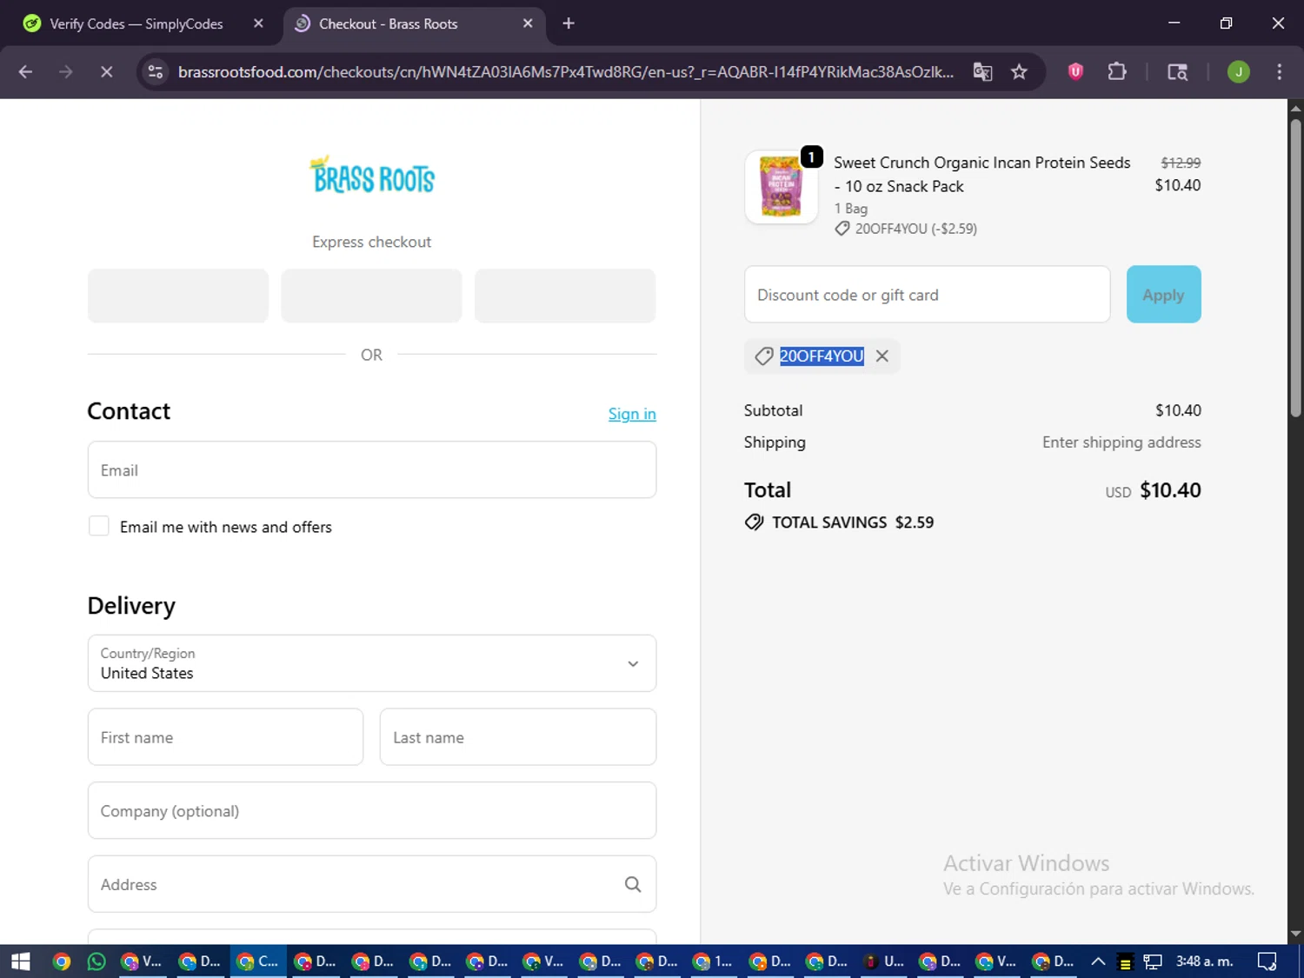Screen dimensions: 1304x978
Task: Click the Apply discount button
Action: 1163,295
